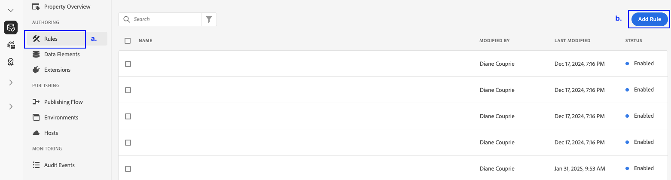Click the Data Elements database icon
671x180 pixels.
[36, 55]
